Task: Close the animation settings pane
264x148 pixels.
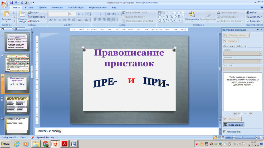Action: click(261, 30)
